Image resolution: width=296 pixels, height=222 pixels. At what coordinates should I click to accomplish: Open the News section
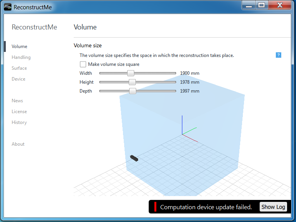pyautogui.click(x=17, y=101)
